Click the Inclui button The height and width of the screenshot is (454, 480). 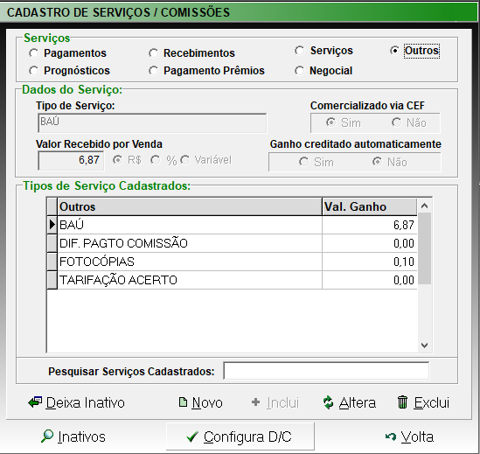(x=275, y=402)
